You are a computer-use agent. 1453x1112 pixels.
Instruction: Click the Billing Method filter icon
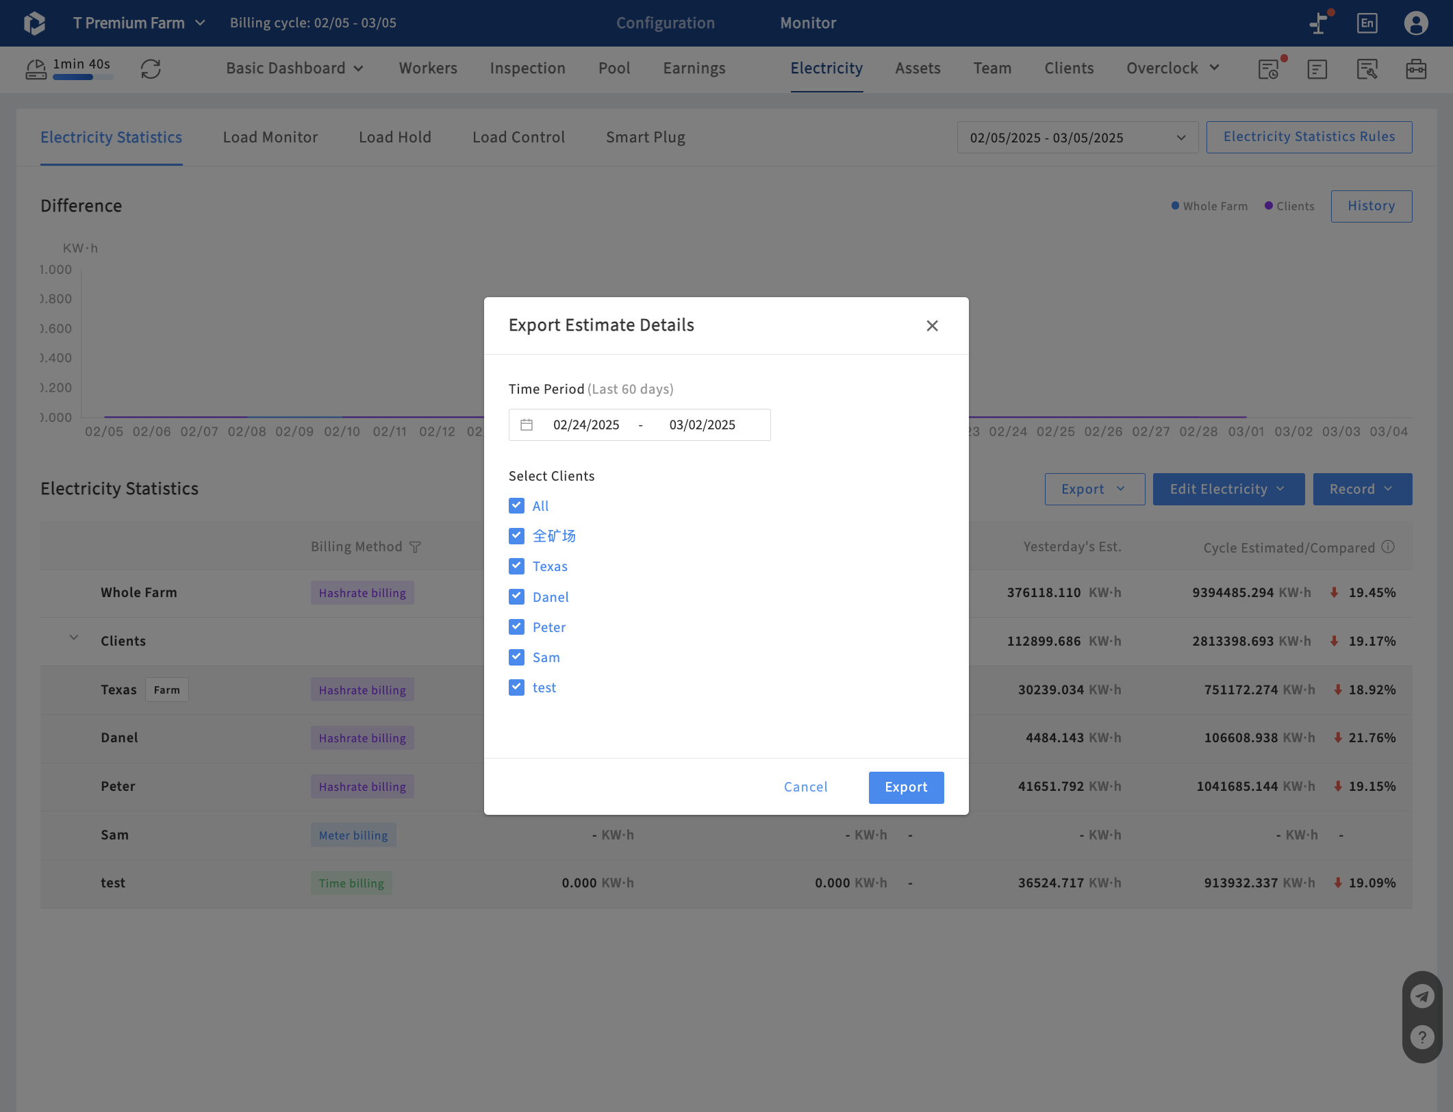click(x=415, y=547)
